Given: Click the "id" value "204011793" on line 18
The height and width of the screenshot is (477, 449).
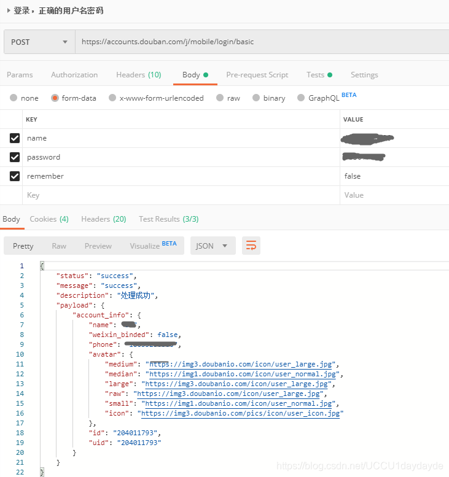Looking at the screenshot, I should coord(136,433).
